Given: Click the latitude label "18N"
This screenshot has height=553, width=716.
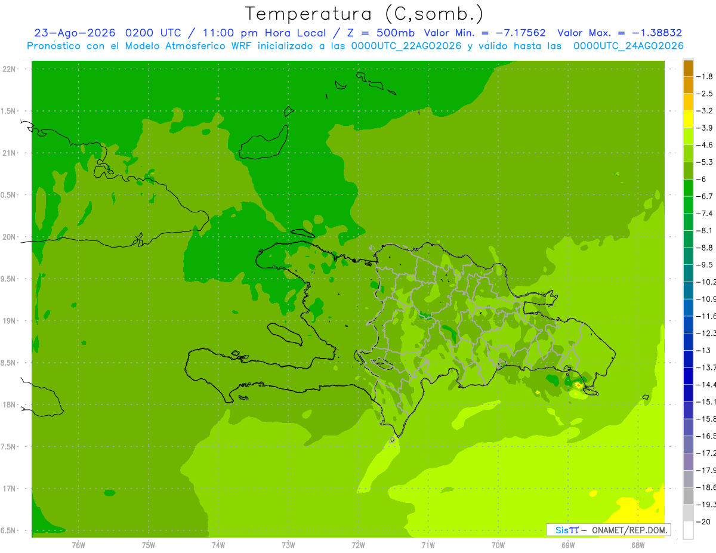Looking at the screenshot, I should coord(9,404).
